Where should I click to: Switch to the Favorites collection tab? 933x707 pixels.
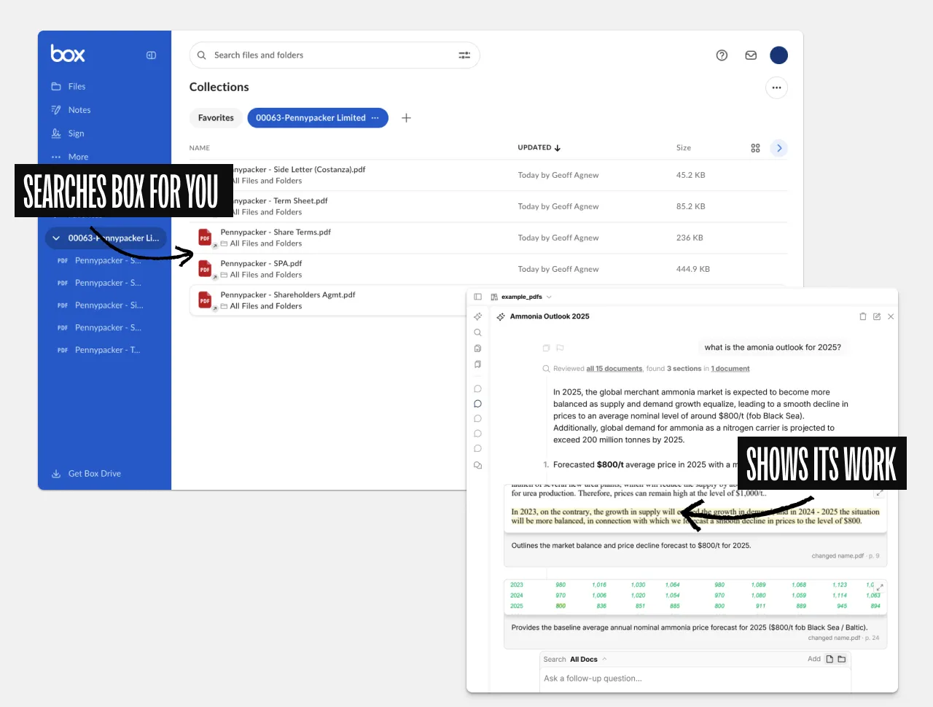pos(216,118)
